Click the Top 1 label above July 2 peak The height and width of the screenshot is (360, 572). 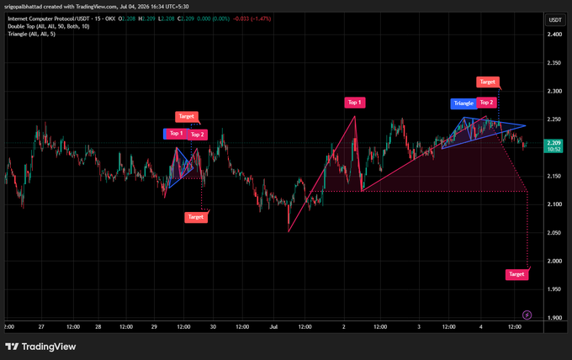[x=355, y=103]
